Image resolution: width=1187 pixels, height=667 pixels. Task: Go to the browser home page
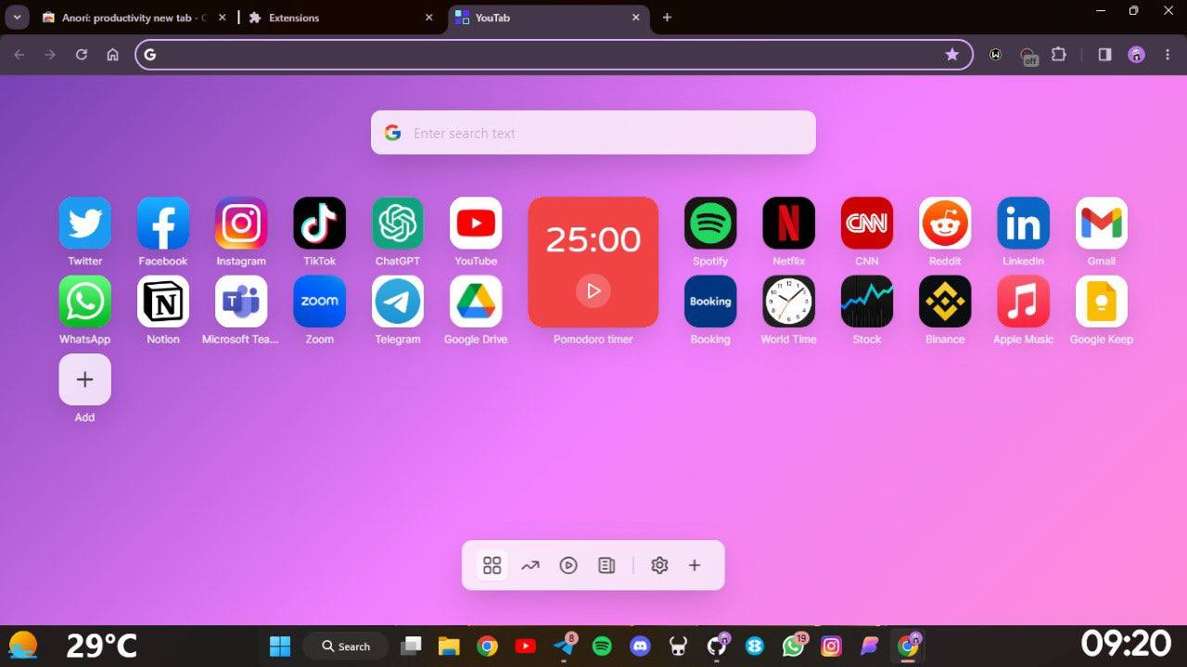point(113,55)
